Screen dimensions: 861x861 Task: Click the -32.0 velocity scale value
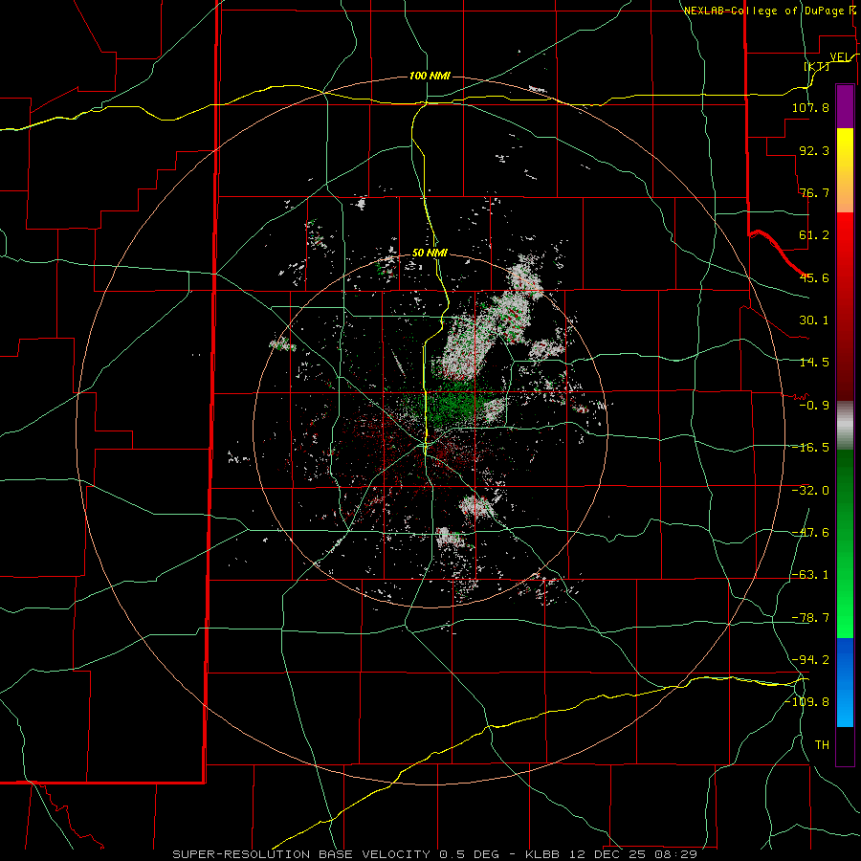click(x=810, y=491)
